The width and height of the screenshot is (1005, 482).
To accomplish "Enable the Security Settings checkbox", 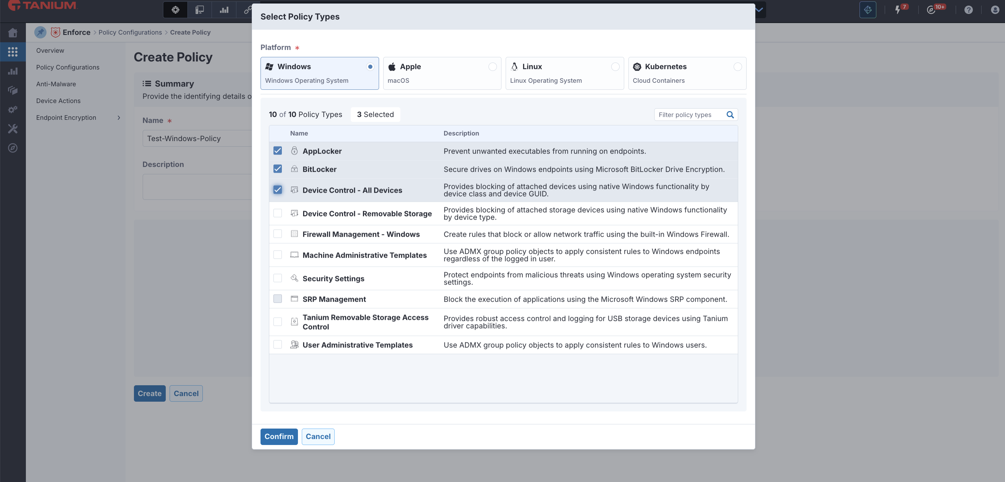I will [277, 278].
